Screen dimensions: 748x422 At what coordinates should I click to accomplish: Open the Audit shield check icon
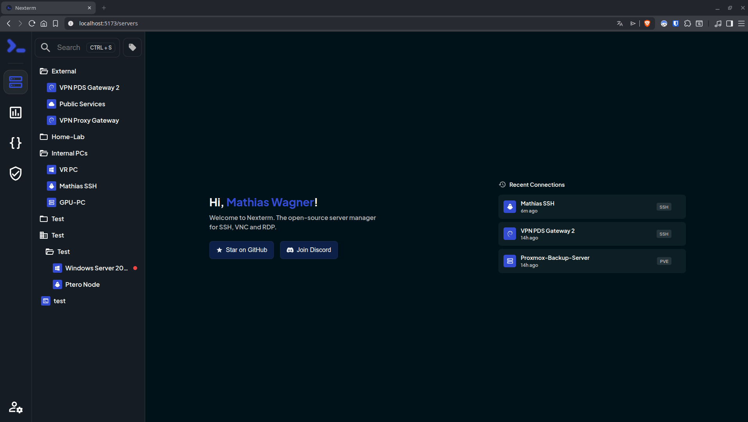(16, 173)
